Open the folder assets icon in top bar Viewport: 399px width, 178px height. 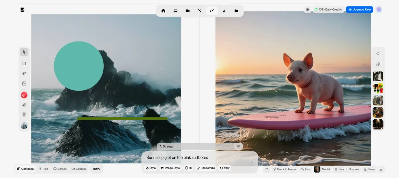tap(236, 11)
